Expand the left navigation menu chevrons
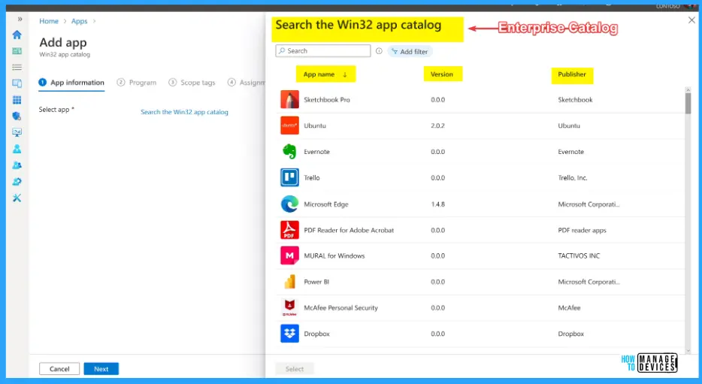702x384 pixels. pos(20,20)
